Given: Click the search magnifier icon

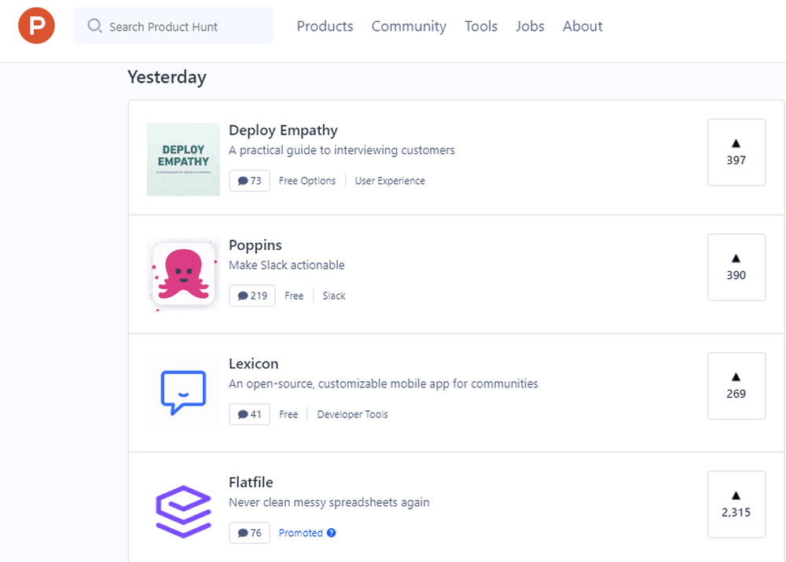Looking at the screenshot, I should pyautogui.click(x=95, y=26).
